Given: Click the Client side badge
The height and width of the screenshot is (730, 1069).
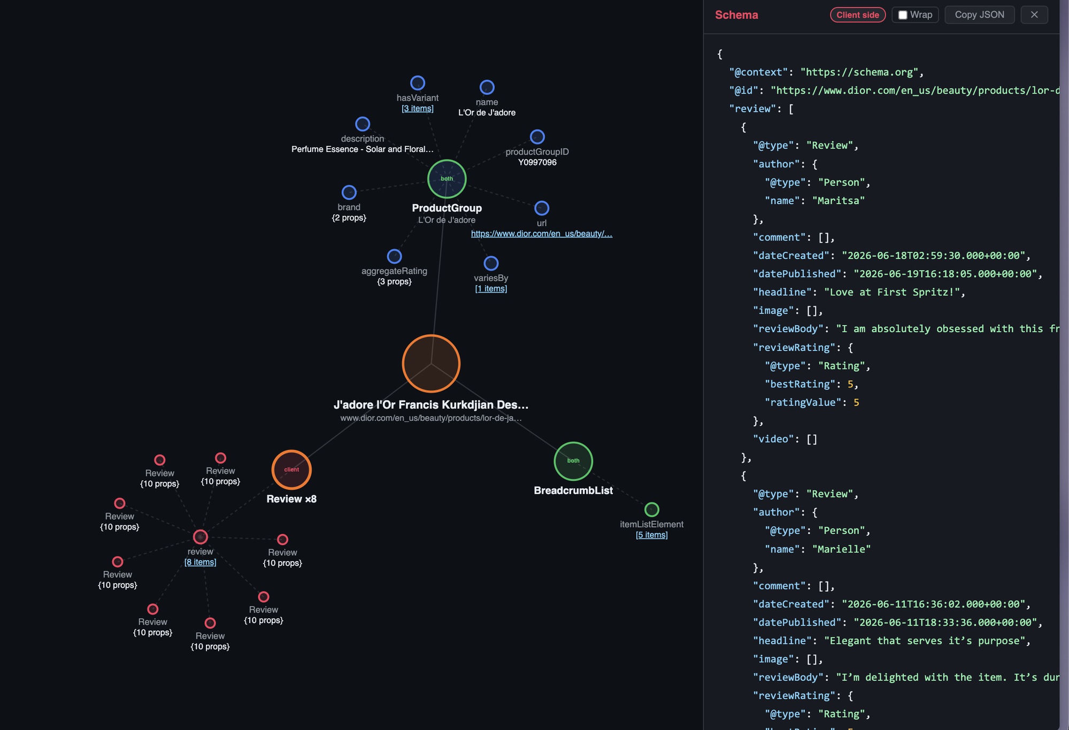Looking at the screenshot, I should (858, 15).
